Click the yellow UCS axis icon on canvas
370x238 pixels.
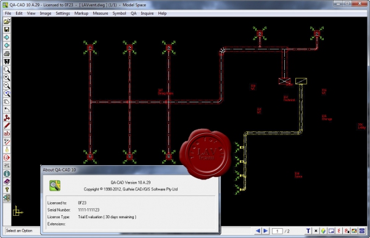point(18,211)
